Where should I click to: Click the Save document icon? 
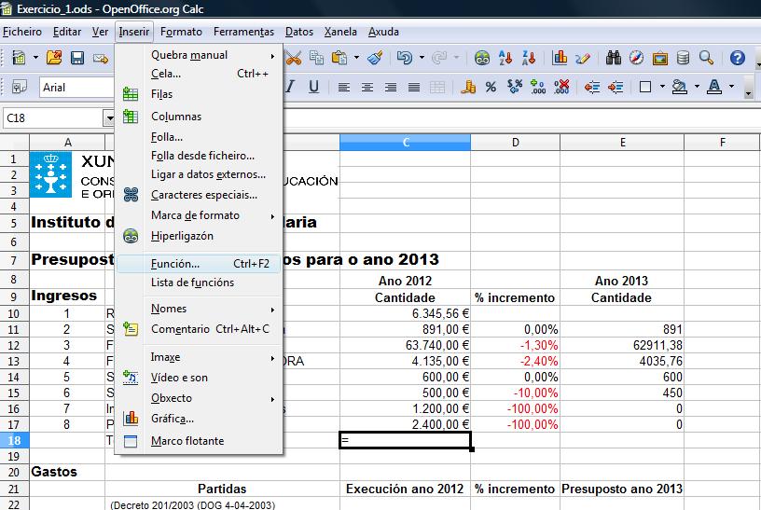(x=77, y=58)
